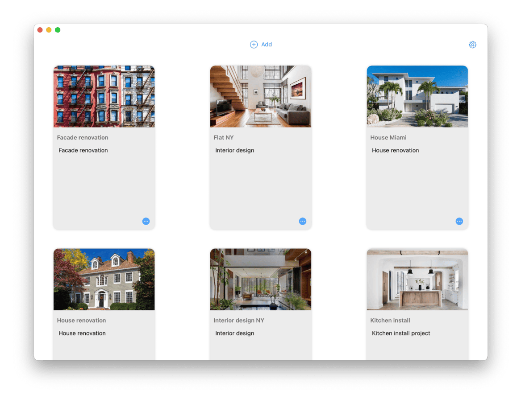521x399 pixels.
Task: Open the Flat NY staircase interior photo
Action: (261, 96)
